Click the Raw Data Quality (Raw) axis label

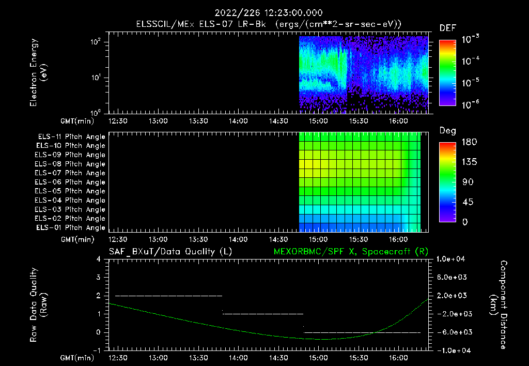click(x=38, y=305)
